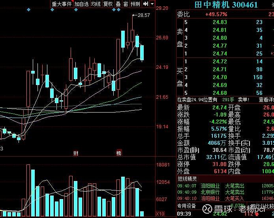Viewport: 274px width, 218px height.
Task: Click the 专用设备 industry sector label
Action: [x=186, y=206]
